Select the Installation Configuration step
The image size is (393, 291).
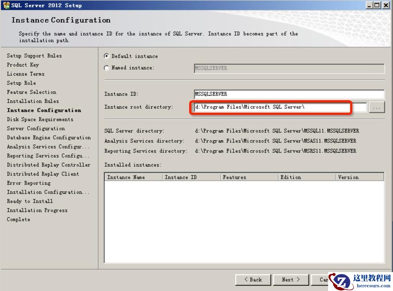click(x=48, y=192)
